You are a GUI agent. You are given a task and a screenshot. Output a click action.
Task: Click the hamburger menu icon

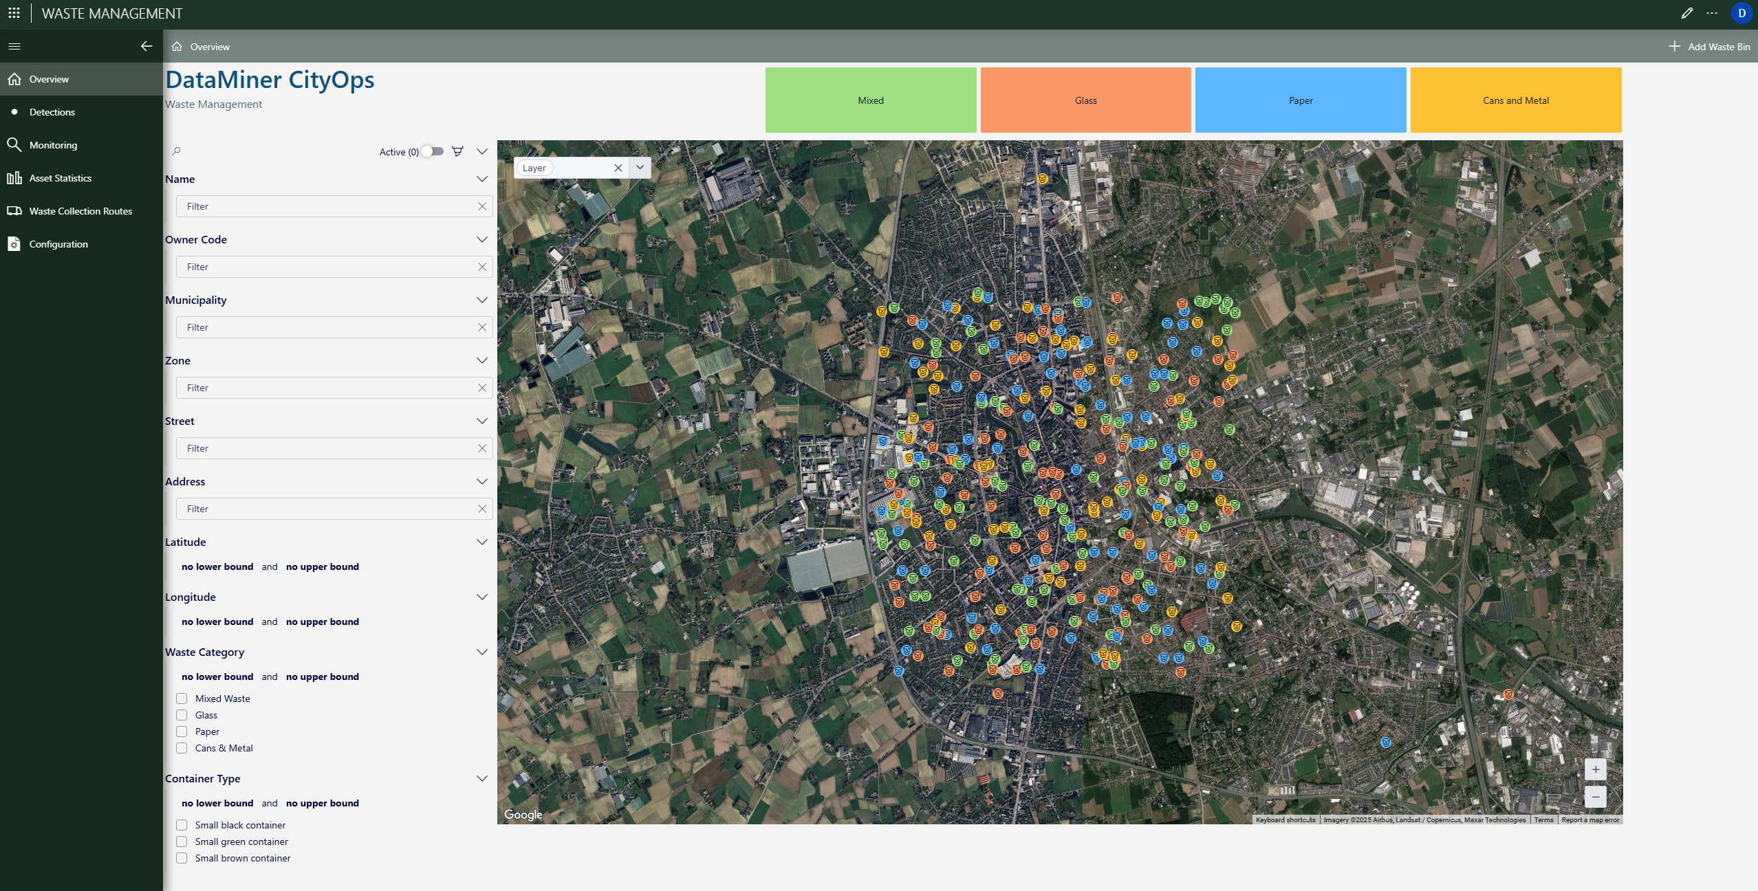pos(14,46)
